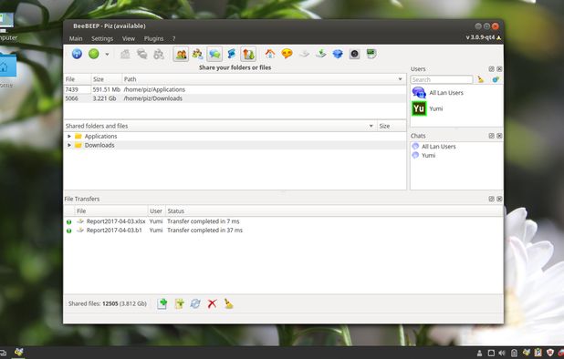
Task: Toggle the chats panel toolbar button
Action: (214, 54)
